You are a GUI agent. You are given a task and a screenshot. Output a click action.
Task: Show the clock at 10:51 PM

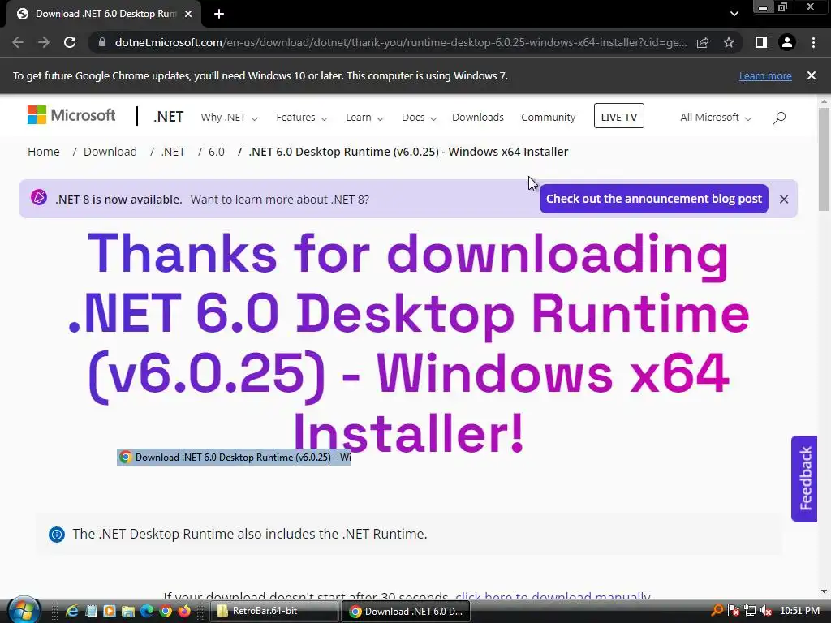click(799, 611)
